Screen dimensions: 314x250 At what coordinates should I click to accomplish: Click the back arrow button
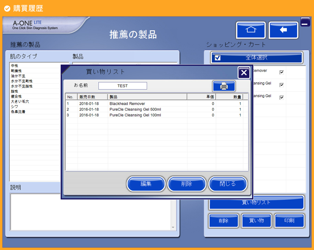point(283,30)
